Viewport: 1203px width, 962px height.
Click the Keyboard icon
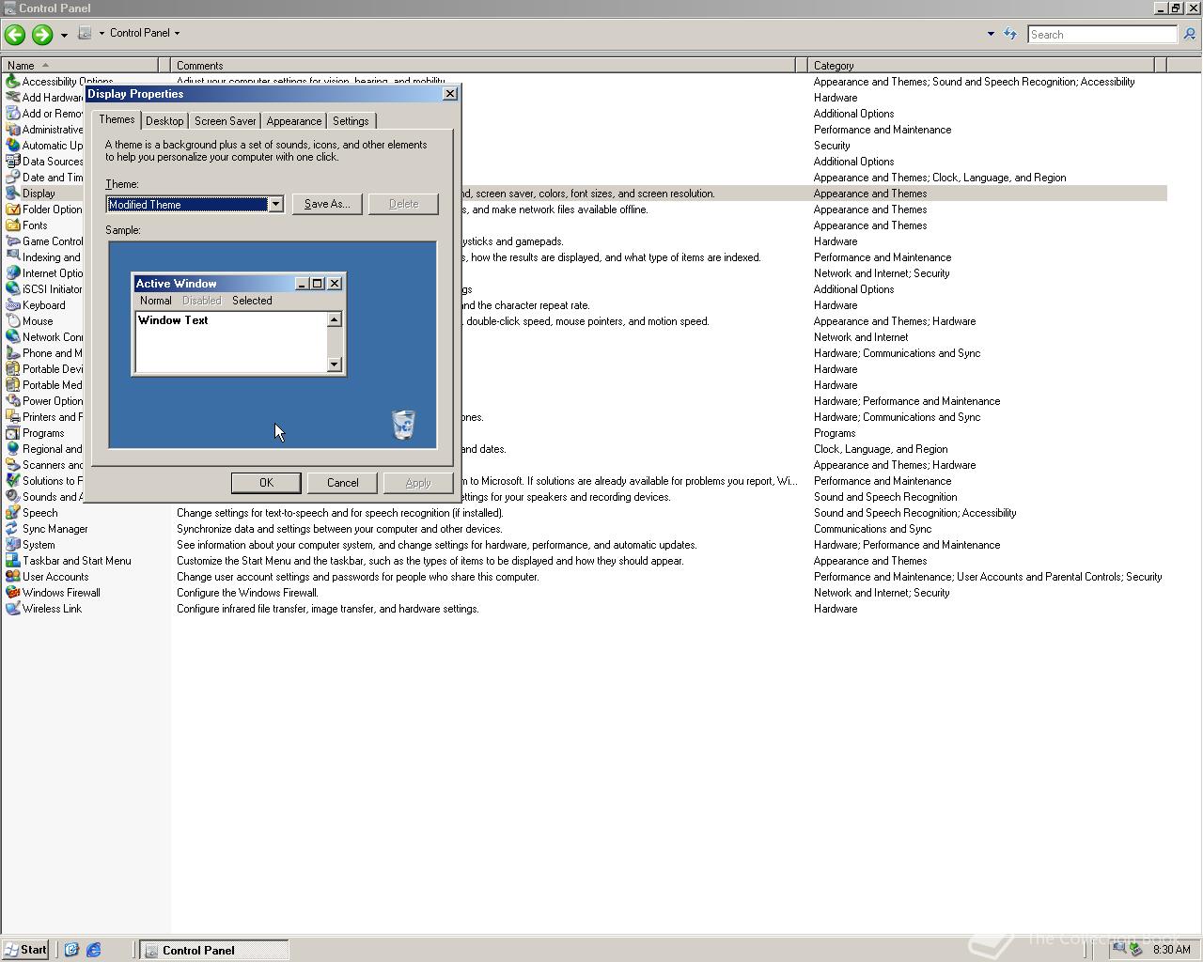point(12,305)
